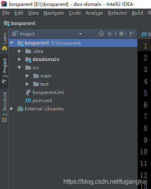
Task: Select the test folder label
Action: point(44,84)
